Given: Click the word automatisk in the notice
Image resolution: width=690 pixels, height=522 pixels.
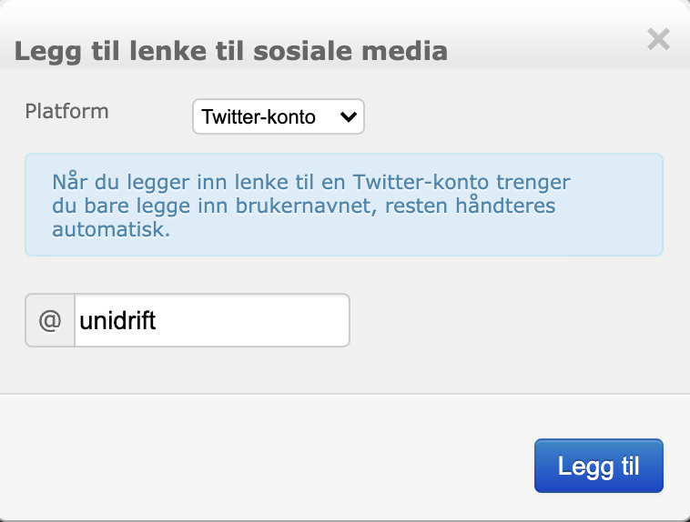Looking at the screenshot, I should (111, 229).
